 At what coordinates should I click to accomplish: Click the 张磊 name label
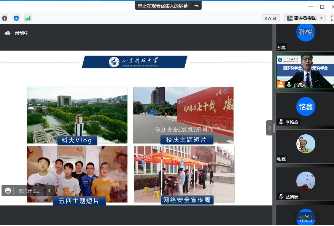coord(282,159)
